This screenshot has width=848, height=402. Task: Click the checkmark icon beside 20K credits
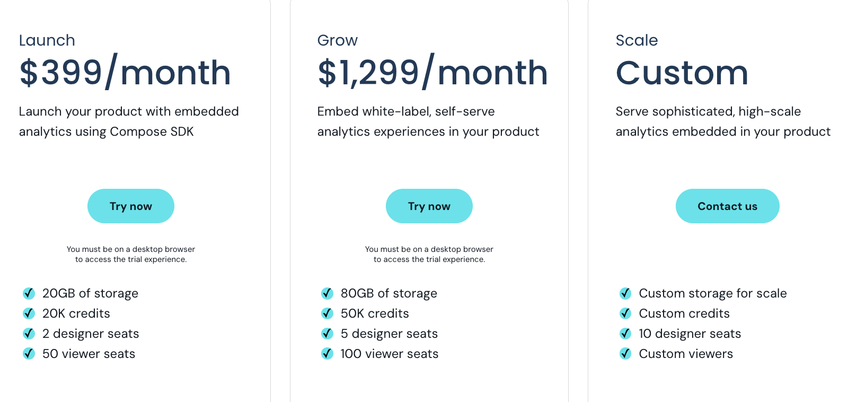29,313
